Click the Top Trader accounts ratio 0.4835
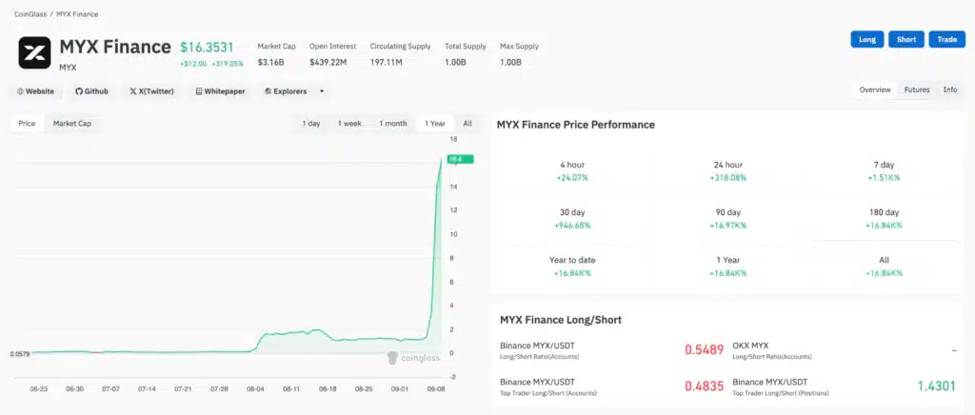Viewport: 975px width, 415px height. 704,386
